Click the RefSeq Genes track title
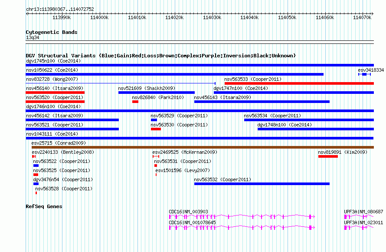Viewport: 386px width, 252px height. click(x=44, y=206)
